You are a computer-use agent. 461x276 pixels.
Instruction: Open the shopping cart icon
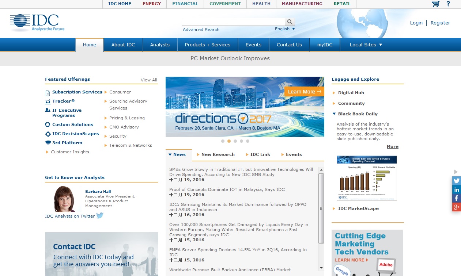tap(435, 4)
